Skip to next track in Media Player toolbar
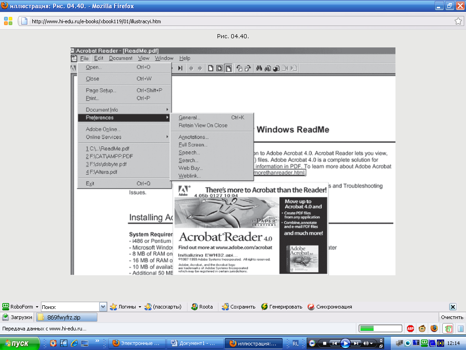 click(356, 344)
